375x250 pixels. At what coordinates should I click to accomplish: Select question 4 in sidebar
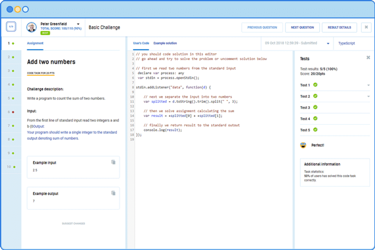point(11,84)
